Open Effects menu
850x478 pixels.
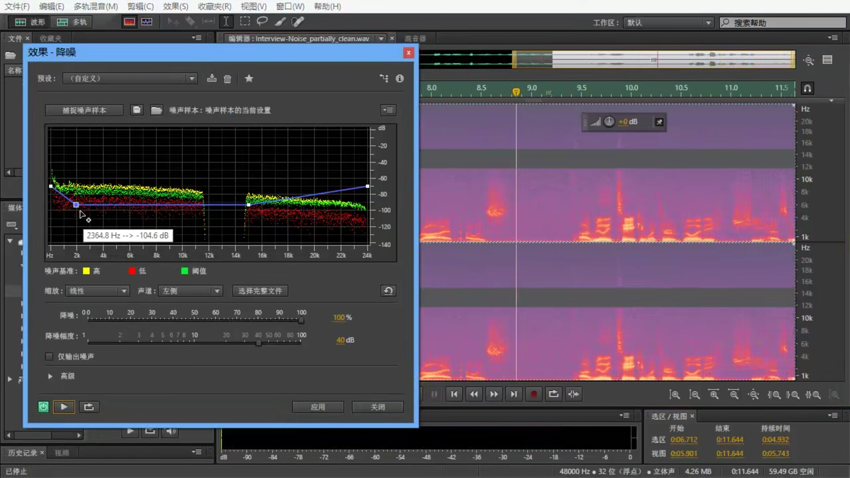click(x=175, y=6)
